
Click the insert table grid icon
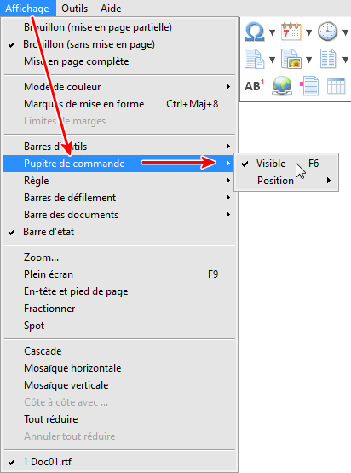click(337, 86)
